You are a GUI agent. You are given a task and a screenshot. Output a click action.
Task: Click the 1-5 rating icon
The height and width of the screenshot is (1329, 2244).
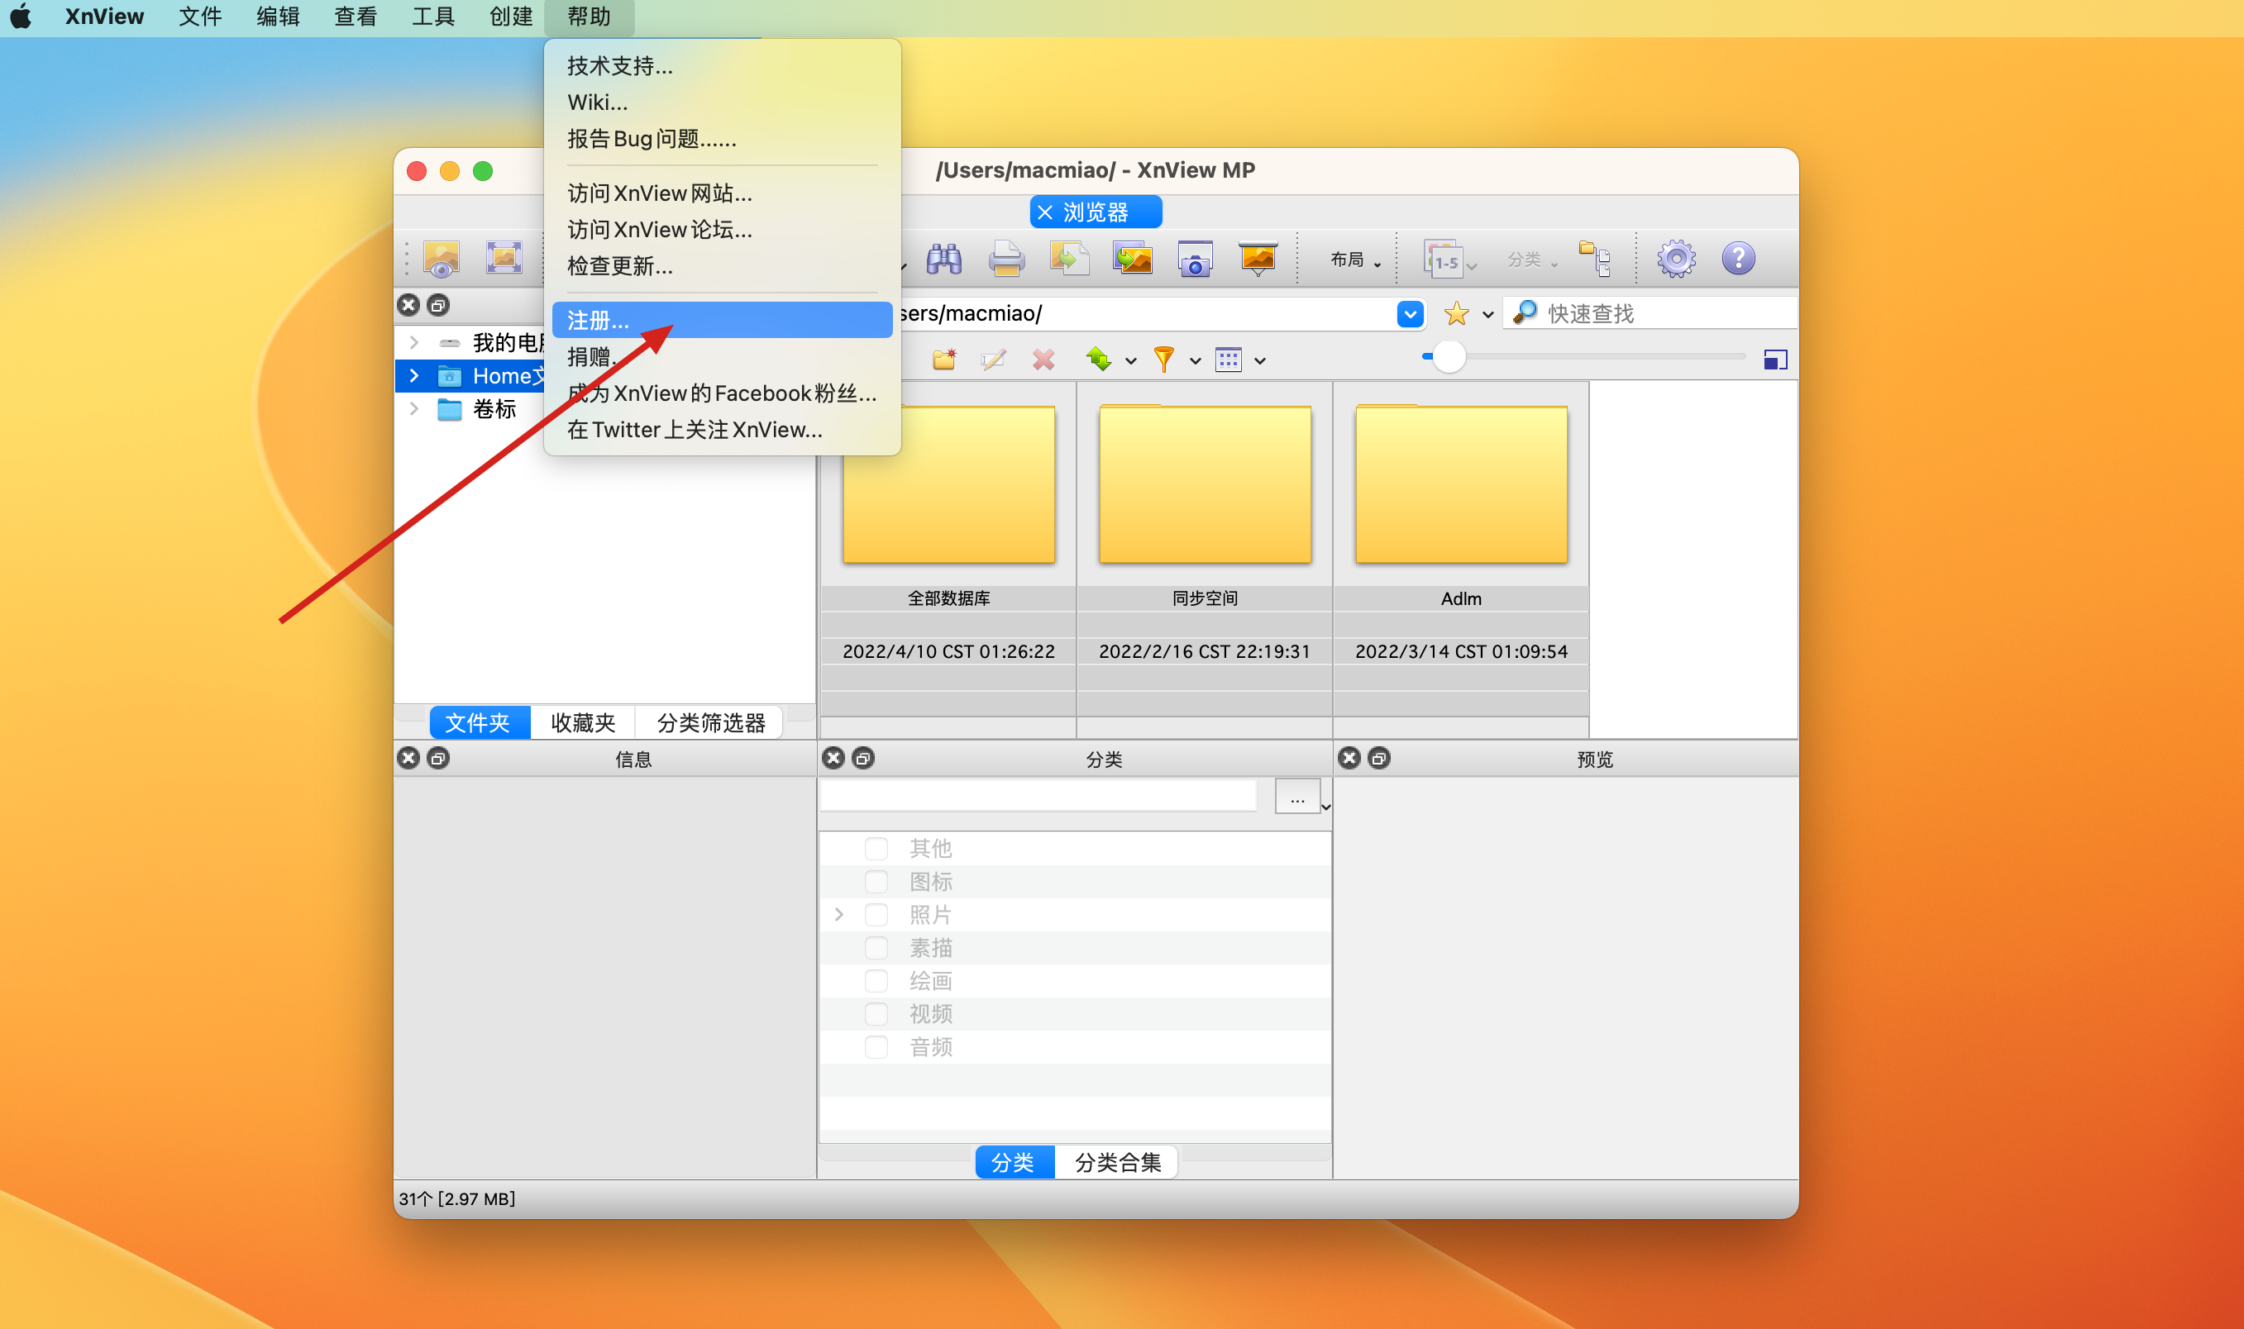1442,259
